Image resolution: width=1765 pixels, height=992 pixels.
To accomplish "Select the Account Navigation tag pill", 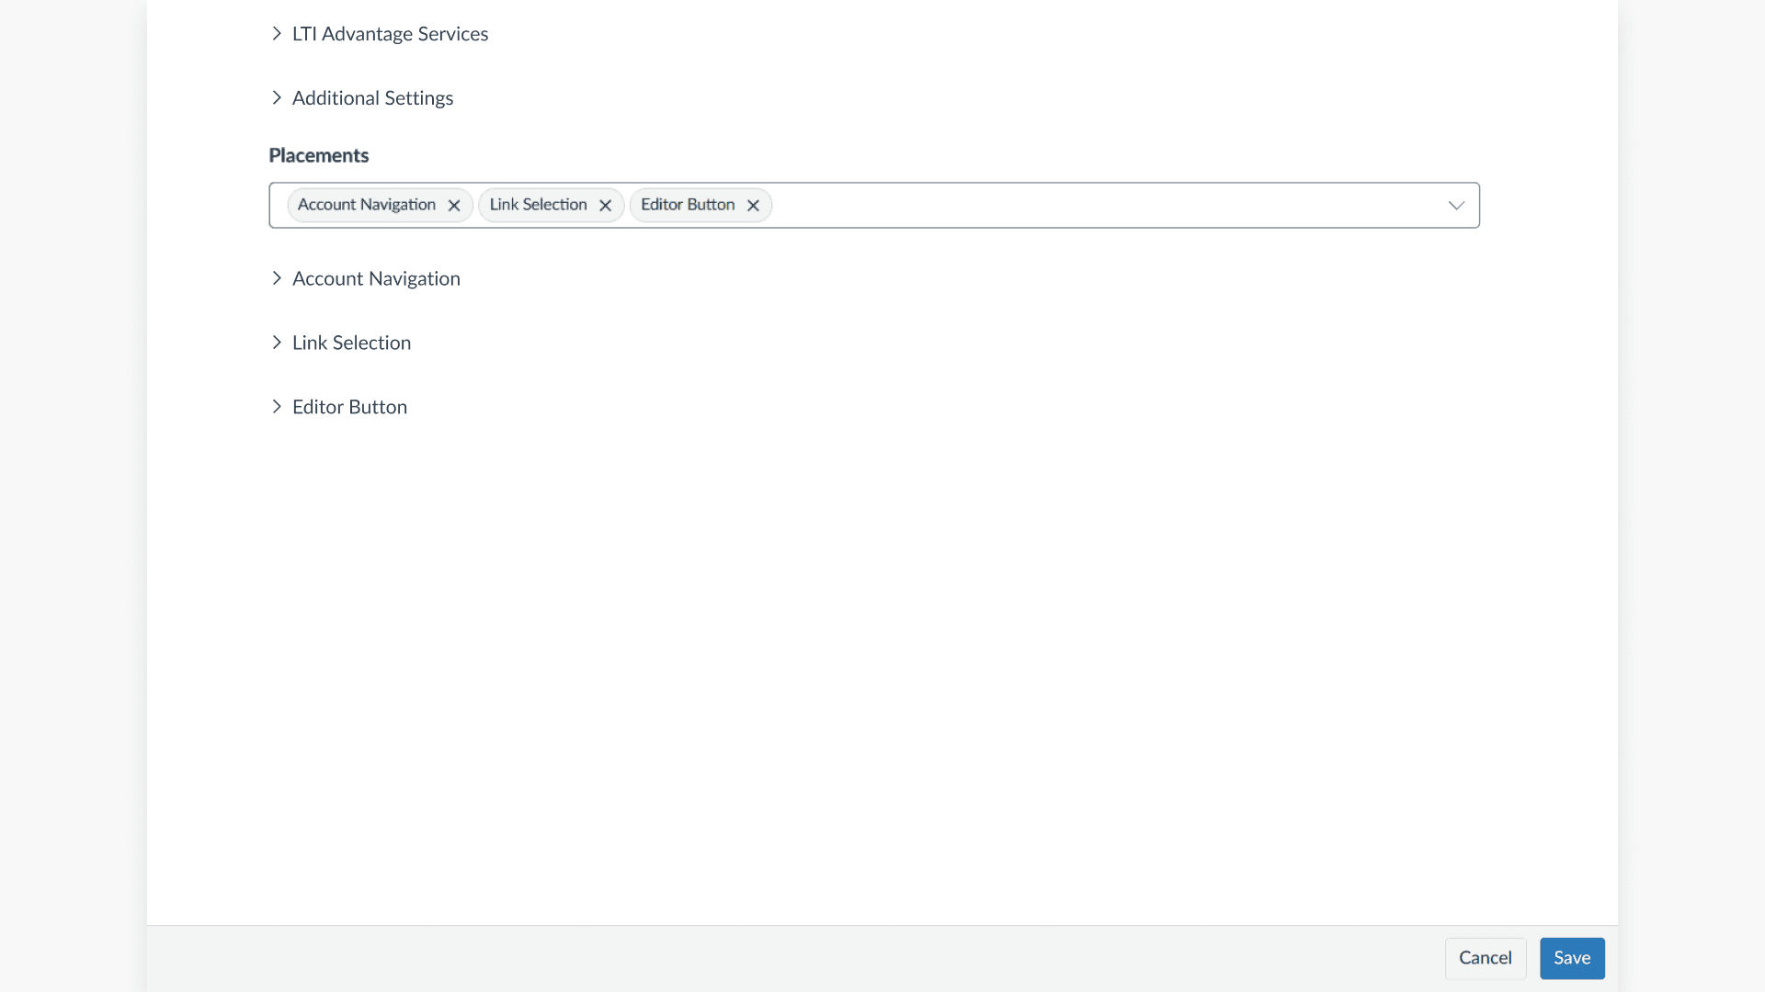I will pos(367,205).
